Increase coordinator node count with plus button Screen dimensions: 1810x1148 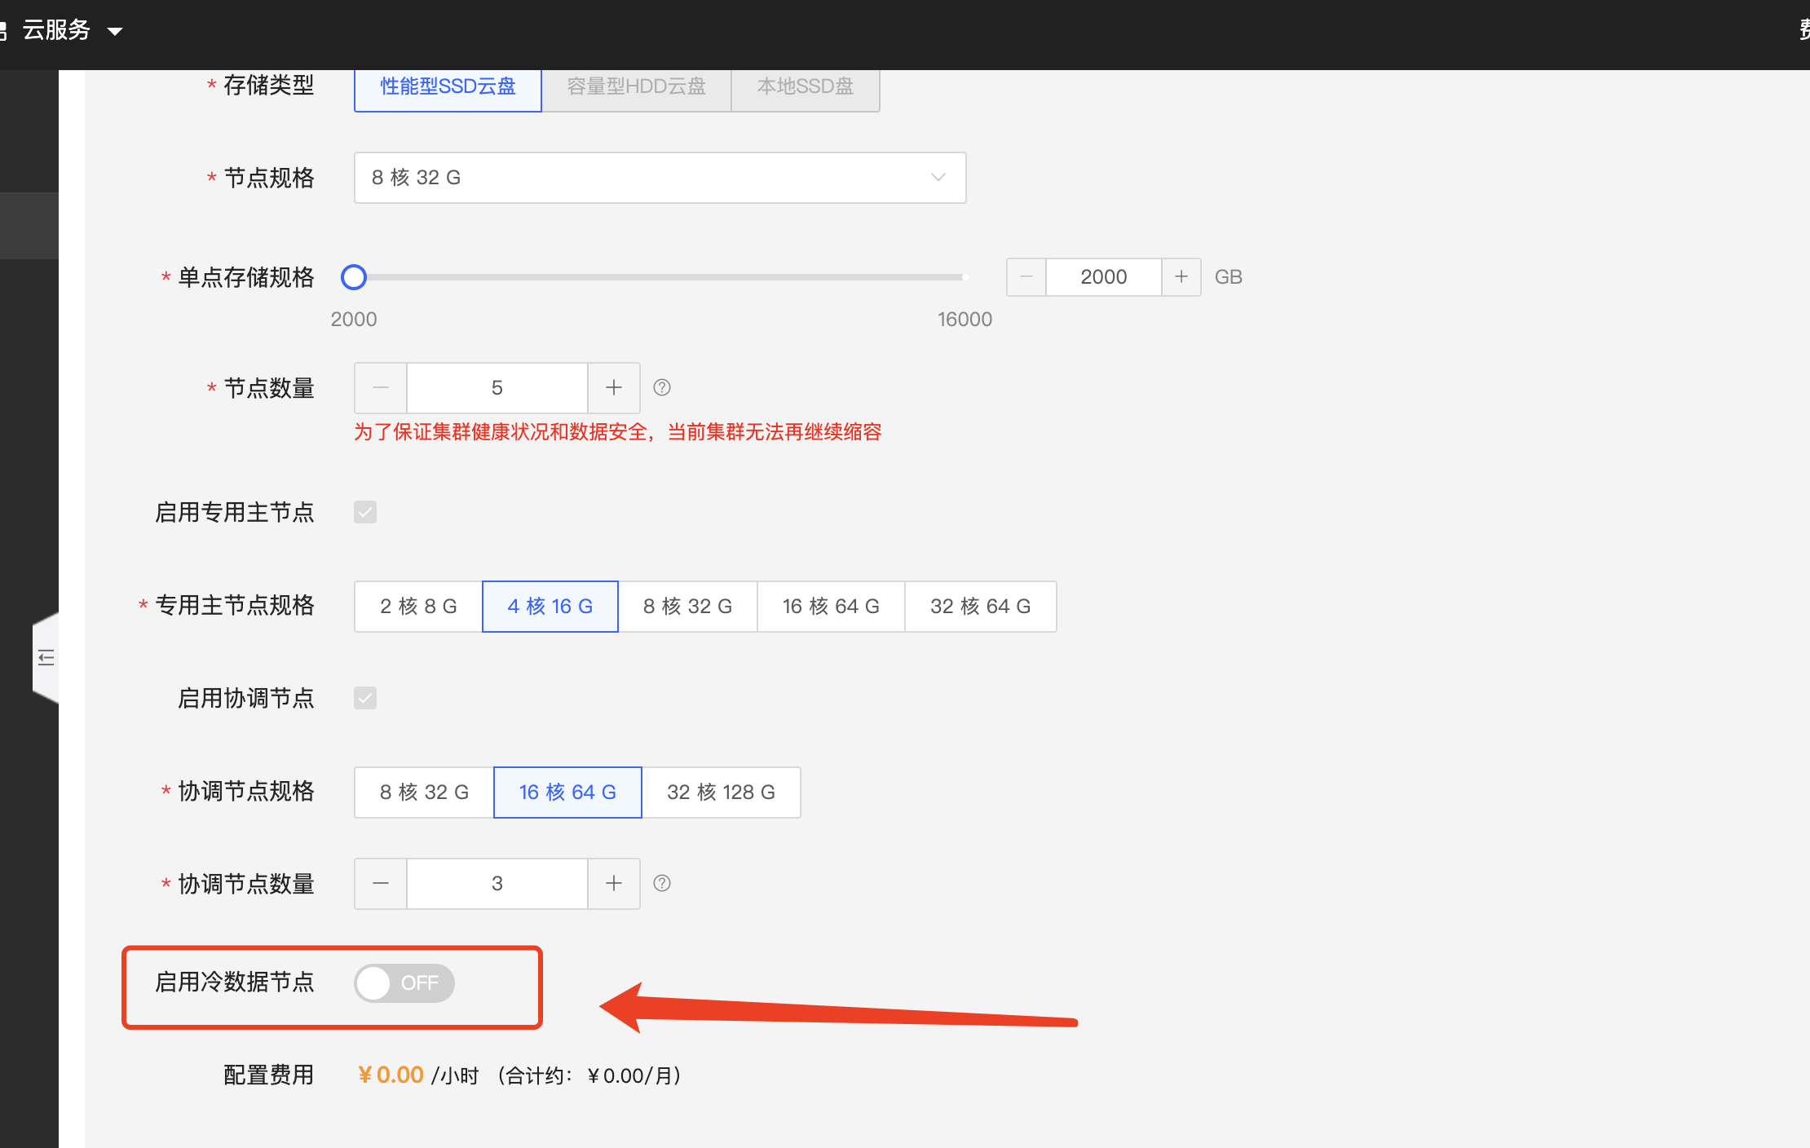pyautogui.click(x=614, y=884)
